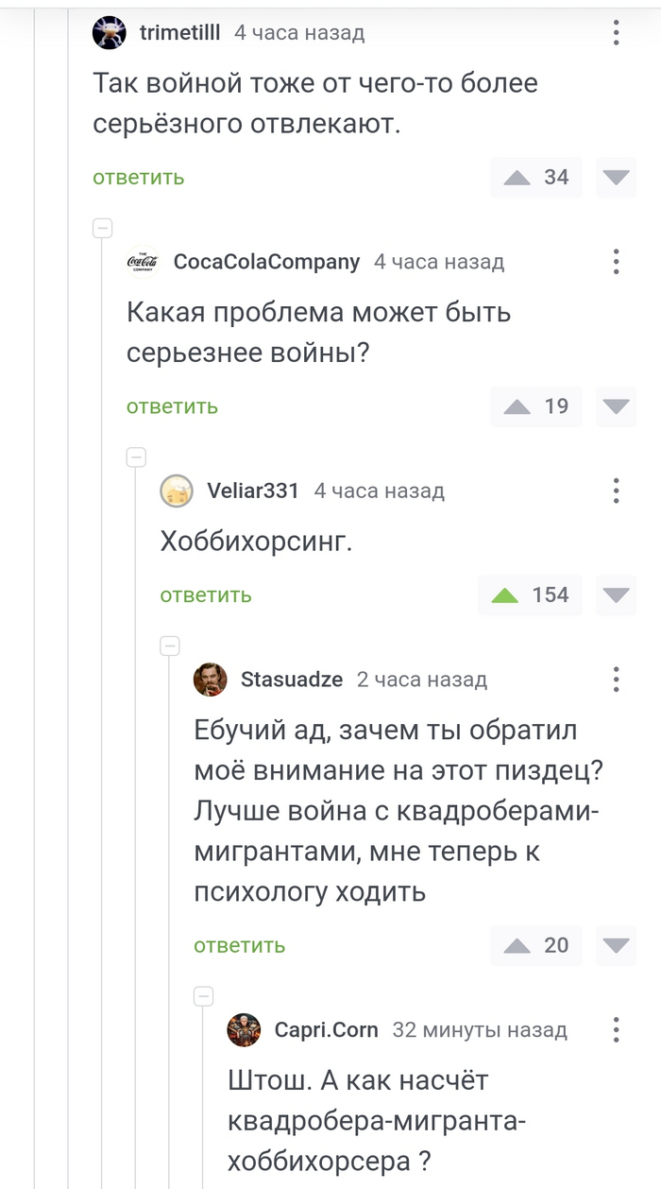661x1189 pixels.
Task: Upvote the comment about хоббихорсинг
Action: pyautogui.click(x=506, y=595)
